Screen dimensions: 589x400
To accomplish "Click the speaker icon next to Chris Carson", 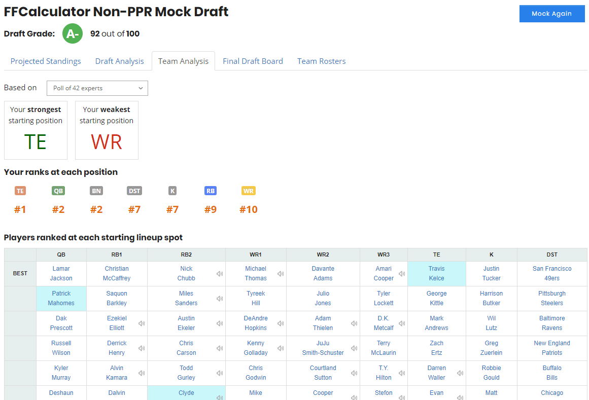I will [220, 348].
